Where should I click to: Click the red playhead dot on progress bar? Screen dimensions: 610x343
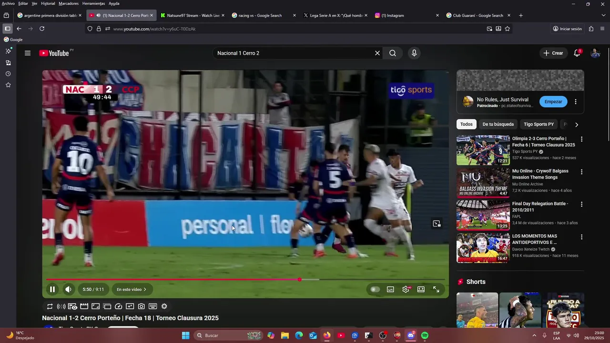(299, 279)
